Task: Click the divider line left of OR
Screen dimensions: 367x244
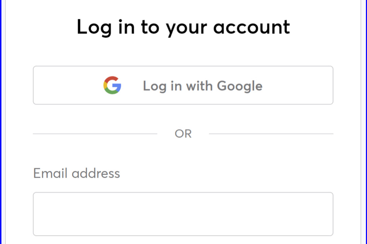Action: (95, 134)
